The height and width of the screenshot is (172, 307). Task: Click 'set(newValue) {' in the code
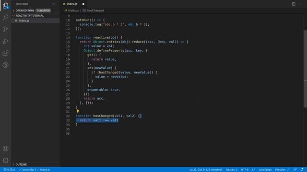pos(102,68)
